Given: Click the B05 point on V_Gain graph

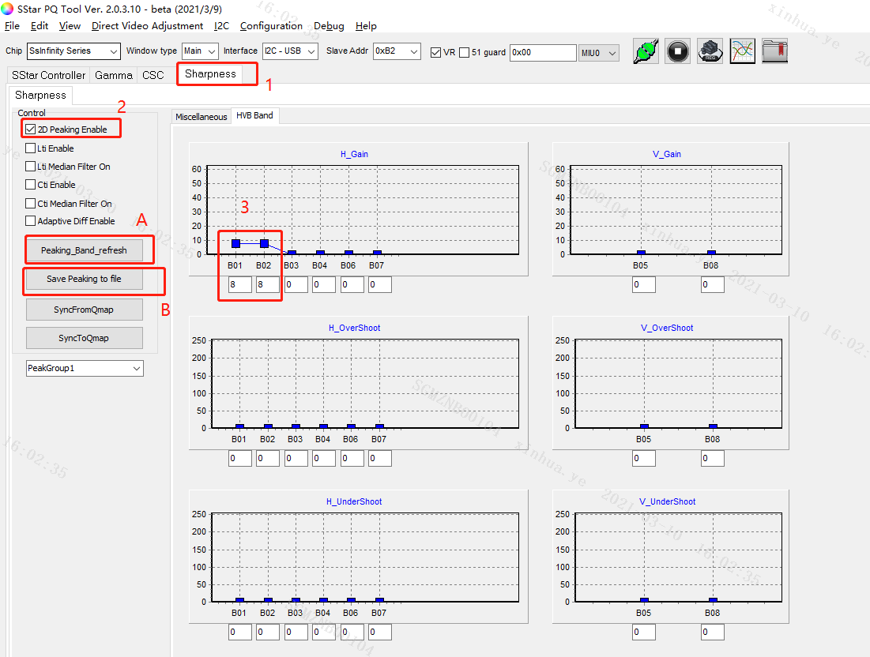Looking at the screenshot, I should [641, 253].
